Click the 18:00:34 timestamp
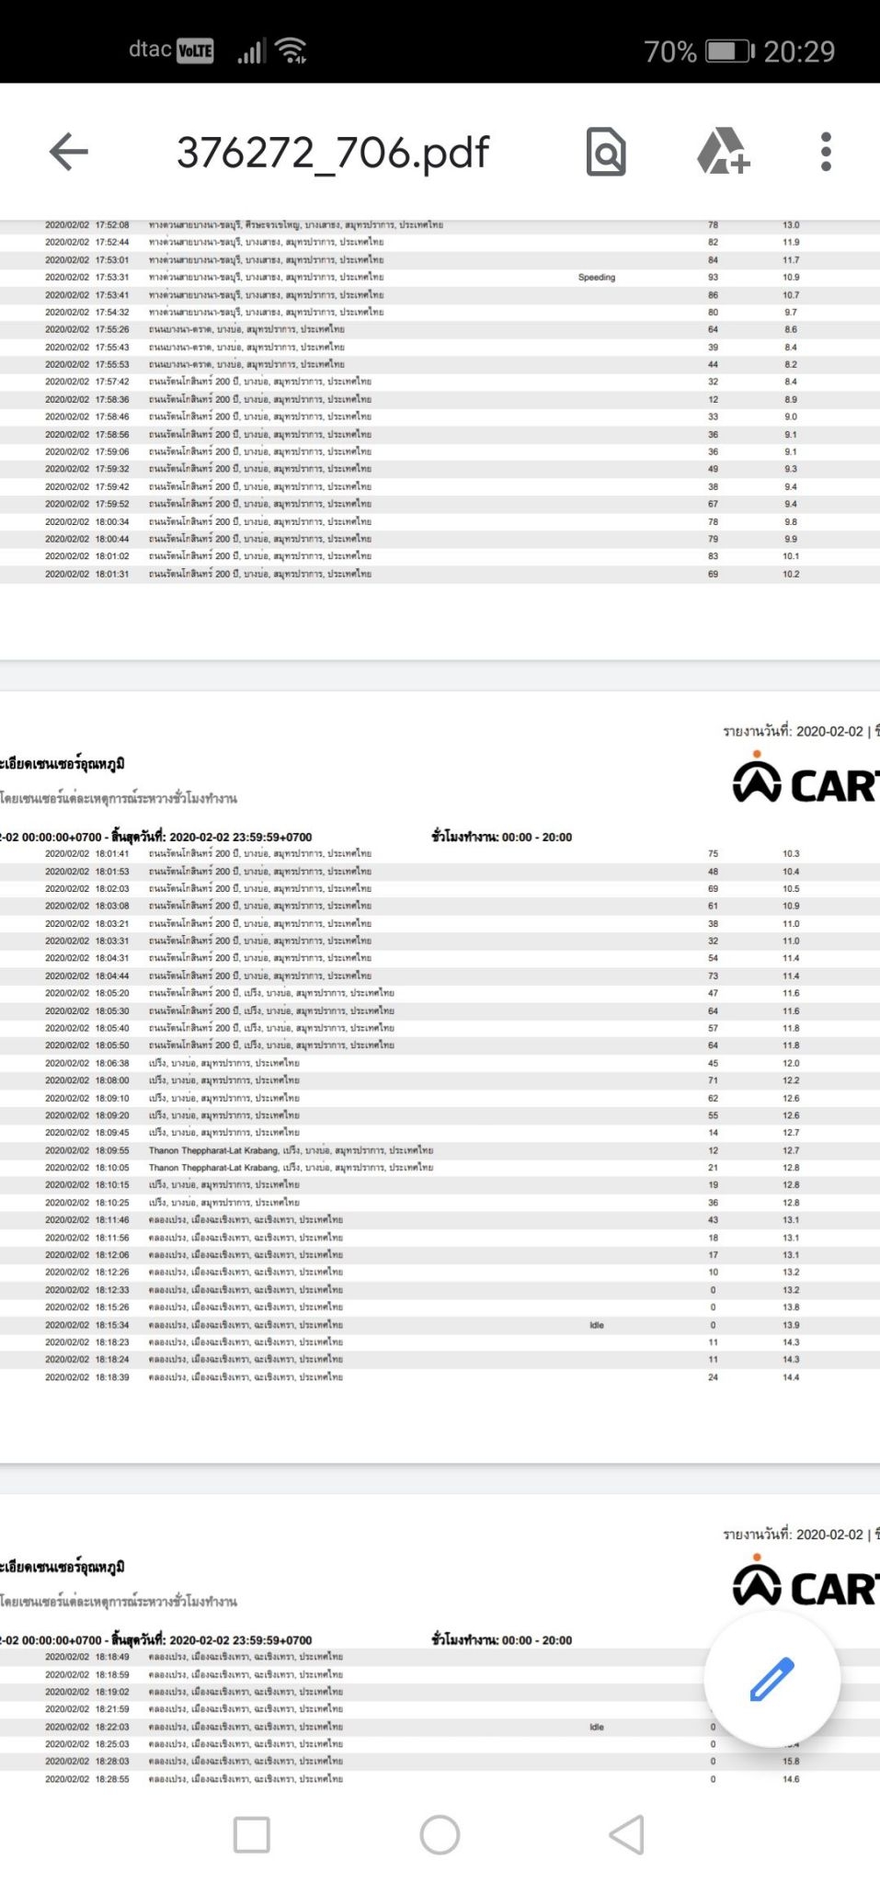Image resolution: width=880 pixels, height=1883 pixels. point(112,521)
